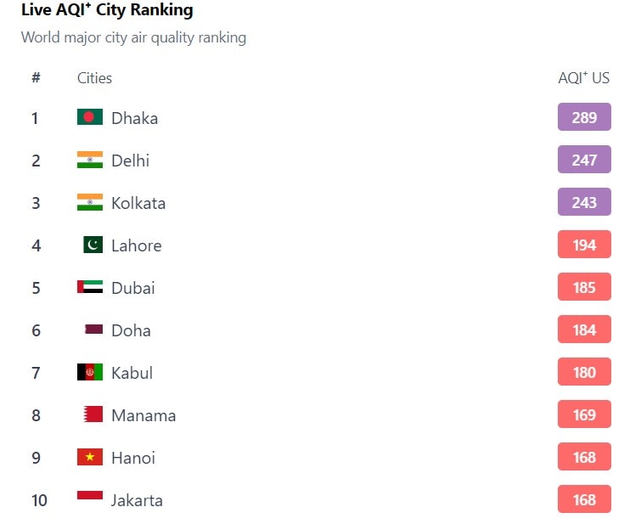Click the Live AQI+ City Ranking heading
The width and height of the screenshot is (641, 524).
107,11
